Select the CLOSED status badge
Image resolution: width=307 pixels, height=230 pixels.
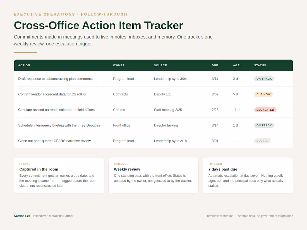click(262, 141)
